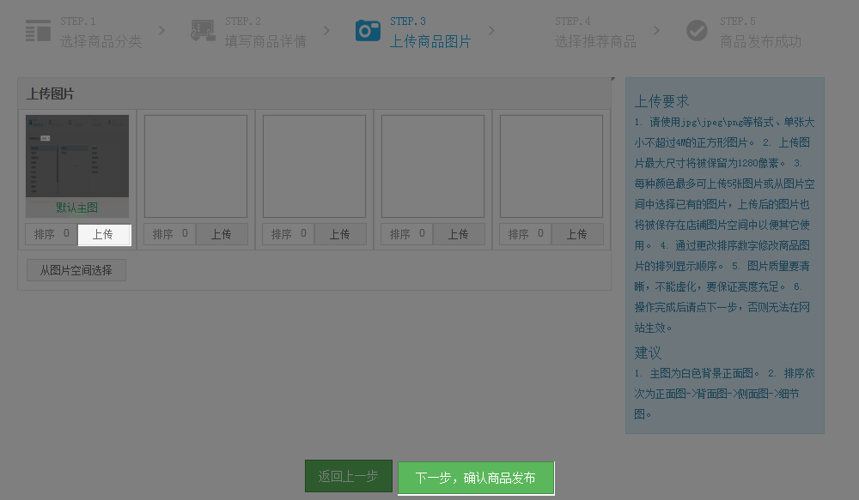
Task: Select the 选择推荐商品 step label
Action: coord(595,41)
